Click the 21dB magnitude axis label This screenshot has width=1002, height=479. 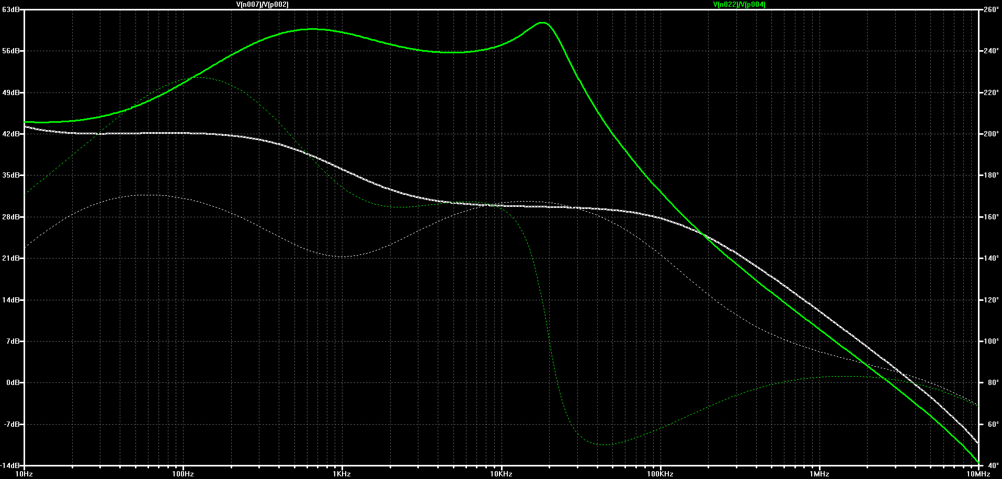click(x=11, y=258)
